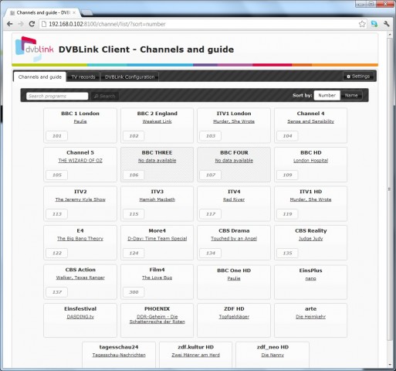The image size is (396, 371).
Task: Open DASDING.tv link
Action: coord(80,317)
